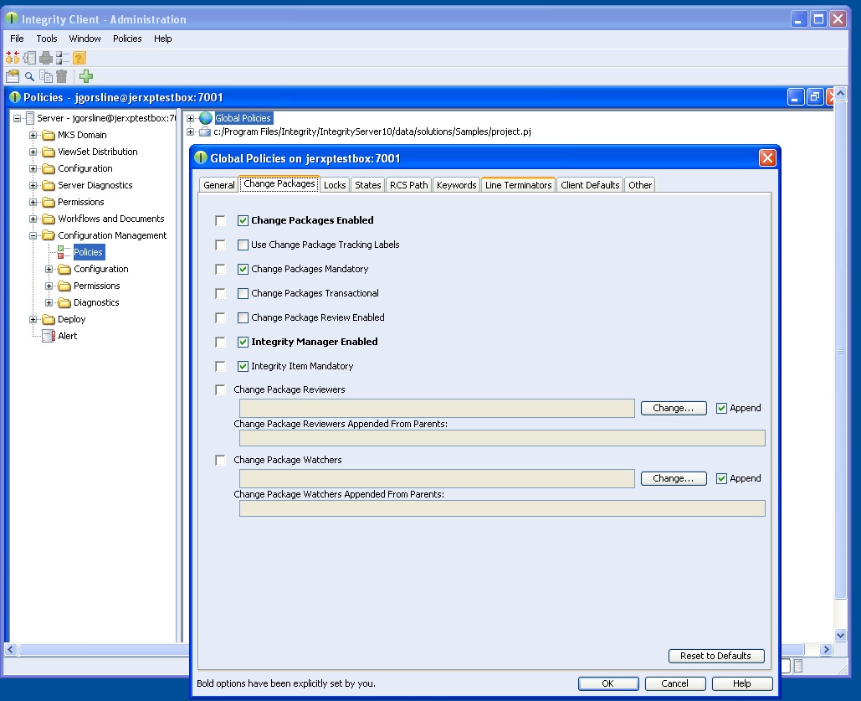Tick the Change Package Watchers checkbox
Image resolution: width=861 pixels, height=701 pixels.
coord(220,460)
